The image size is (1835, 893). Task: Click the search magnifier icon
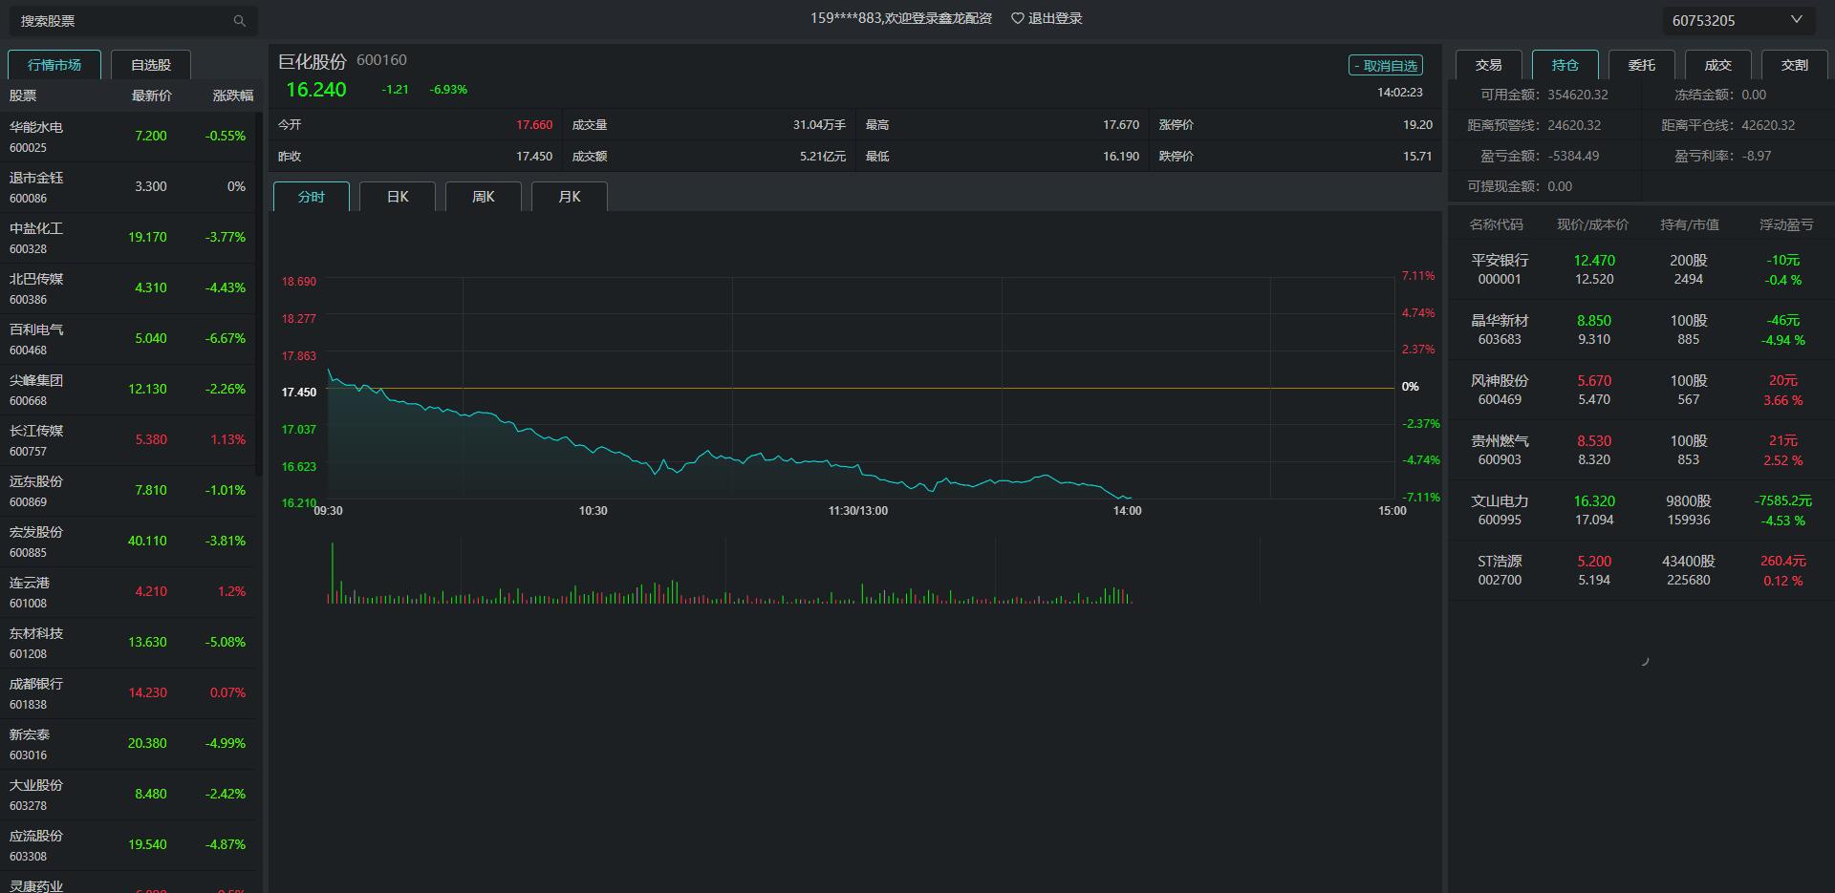pyautogui.click(x=239, y=21)
